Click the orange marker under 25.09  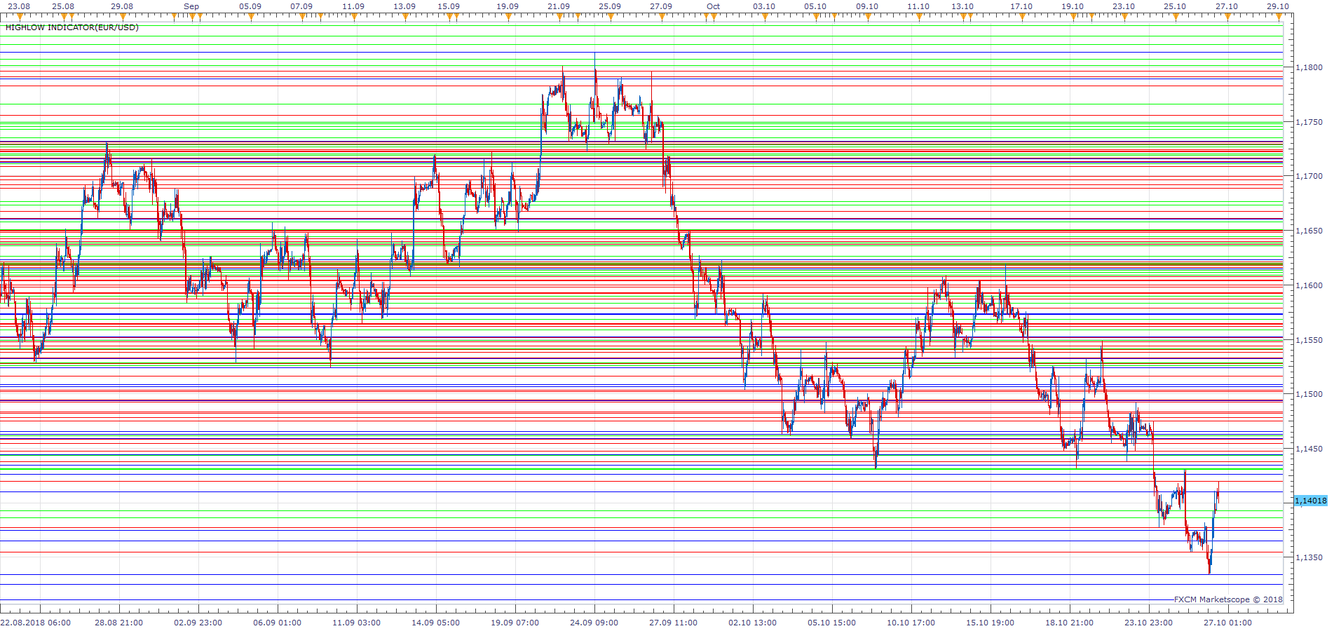pos(611,17)
